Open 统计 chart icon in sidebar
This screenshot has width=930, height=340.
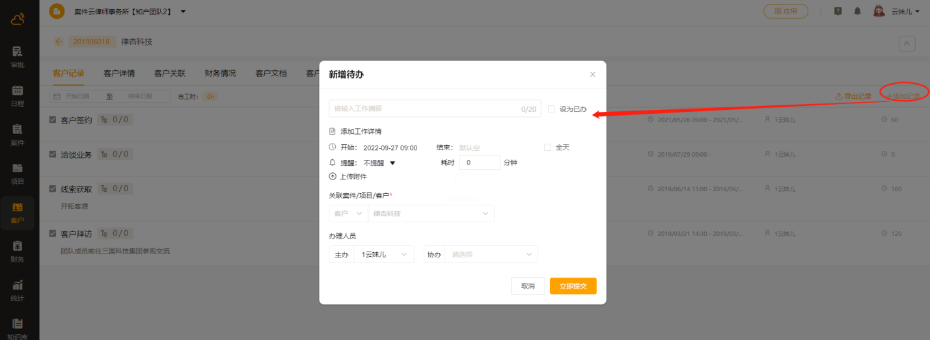(18, 291)
